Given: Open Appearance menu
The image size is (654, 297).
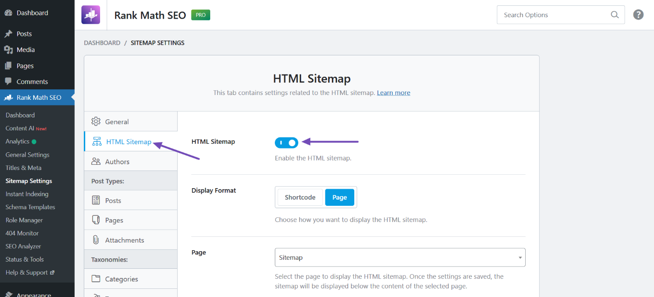Looking at the screenshot, I should 37,293.
